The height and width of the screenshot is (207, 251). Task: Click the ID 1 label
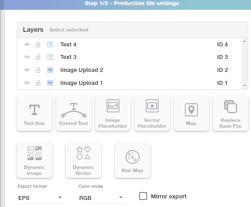click(x=222, y=83)
